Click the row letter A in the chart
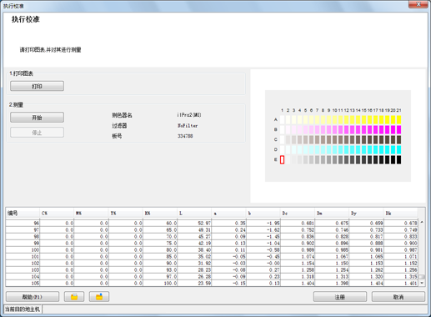431x317 pixels. coord(276,119)
